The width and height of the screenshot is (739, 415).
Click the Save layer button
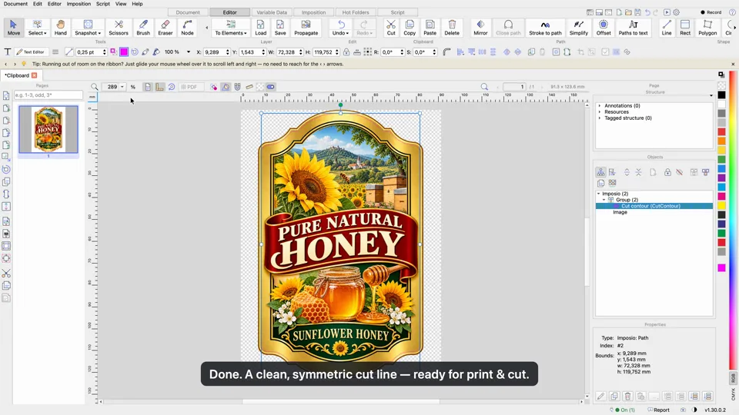(x=280, y=28)
